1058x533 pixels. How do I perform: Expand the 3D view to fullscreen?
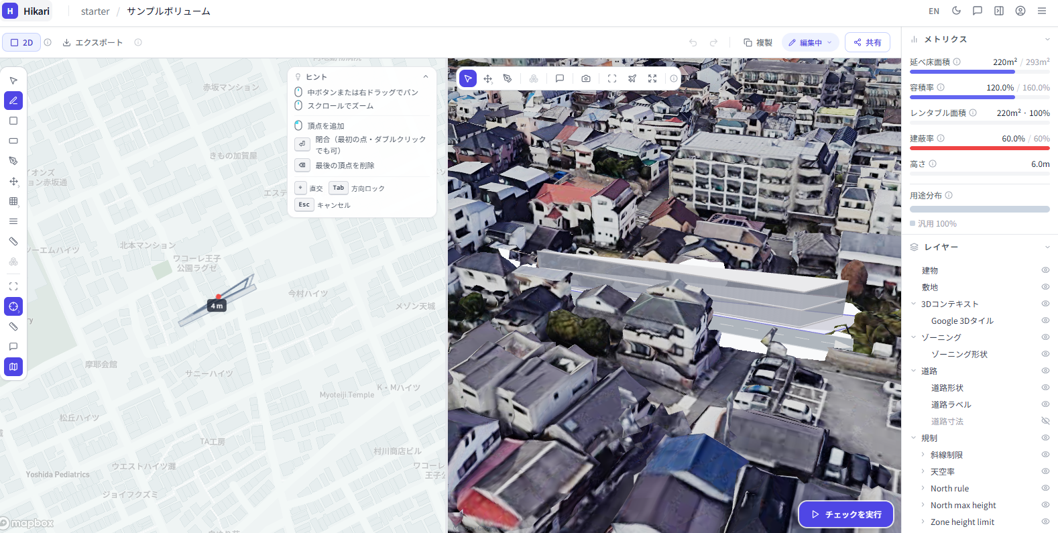coord(652,78)
